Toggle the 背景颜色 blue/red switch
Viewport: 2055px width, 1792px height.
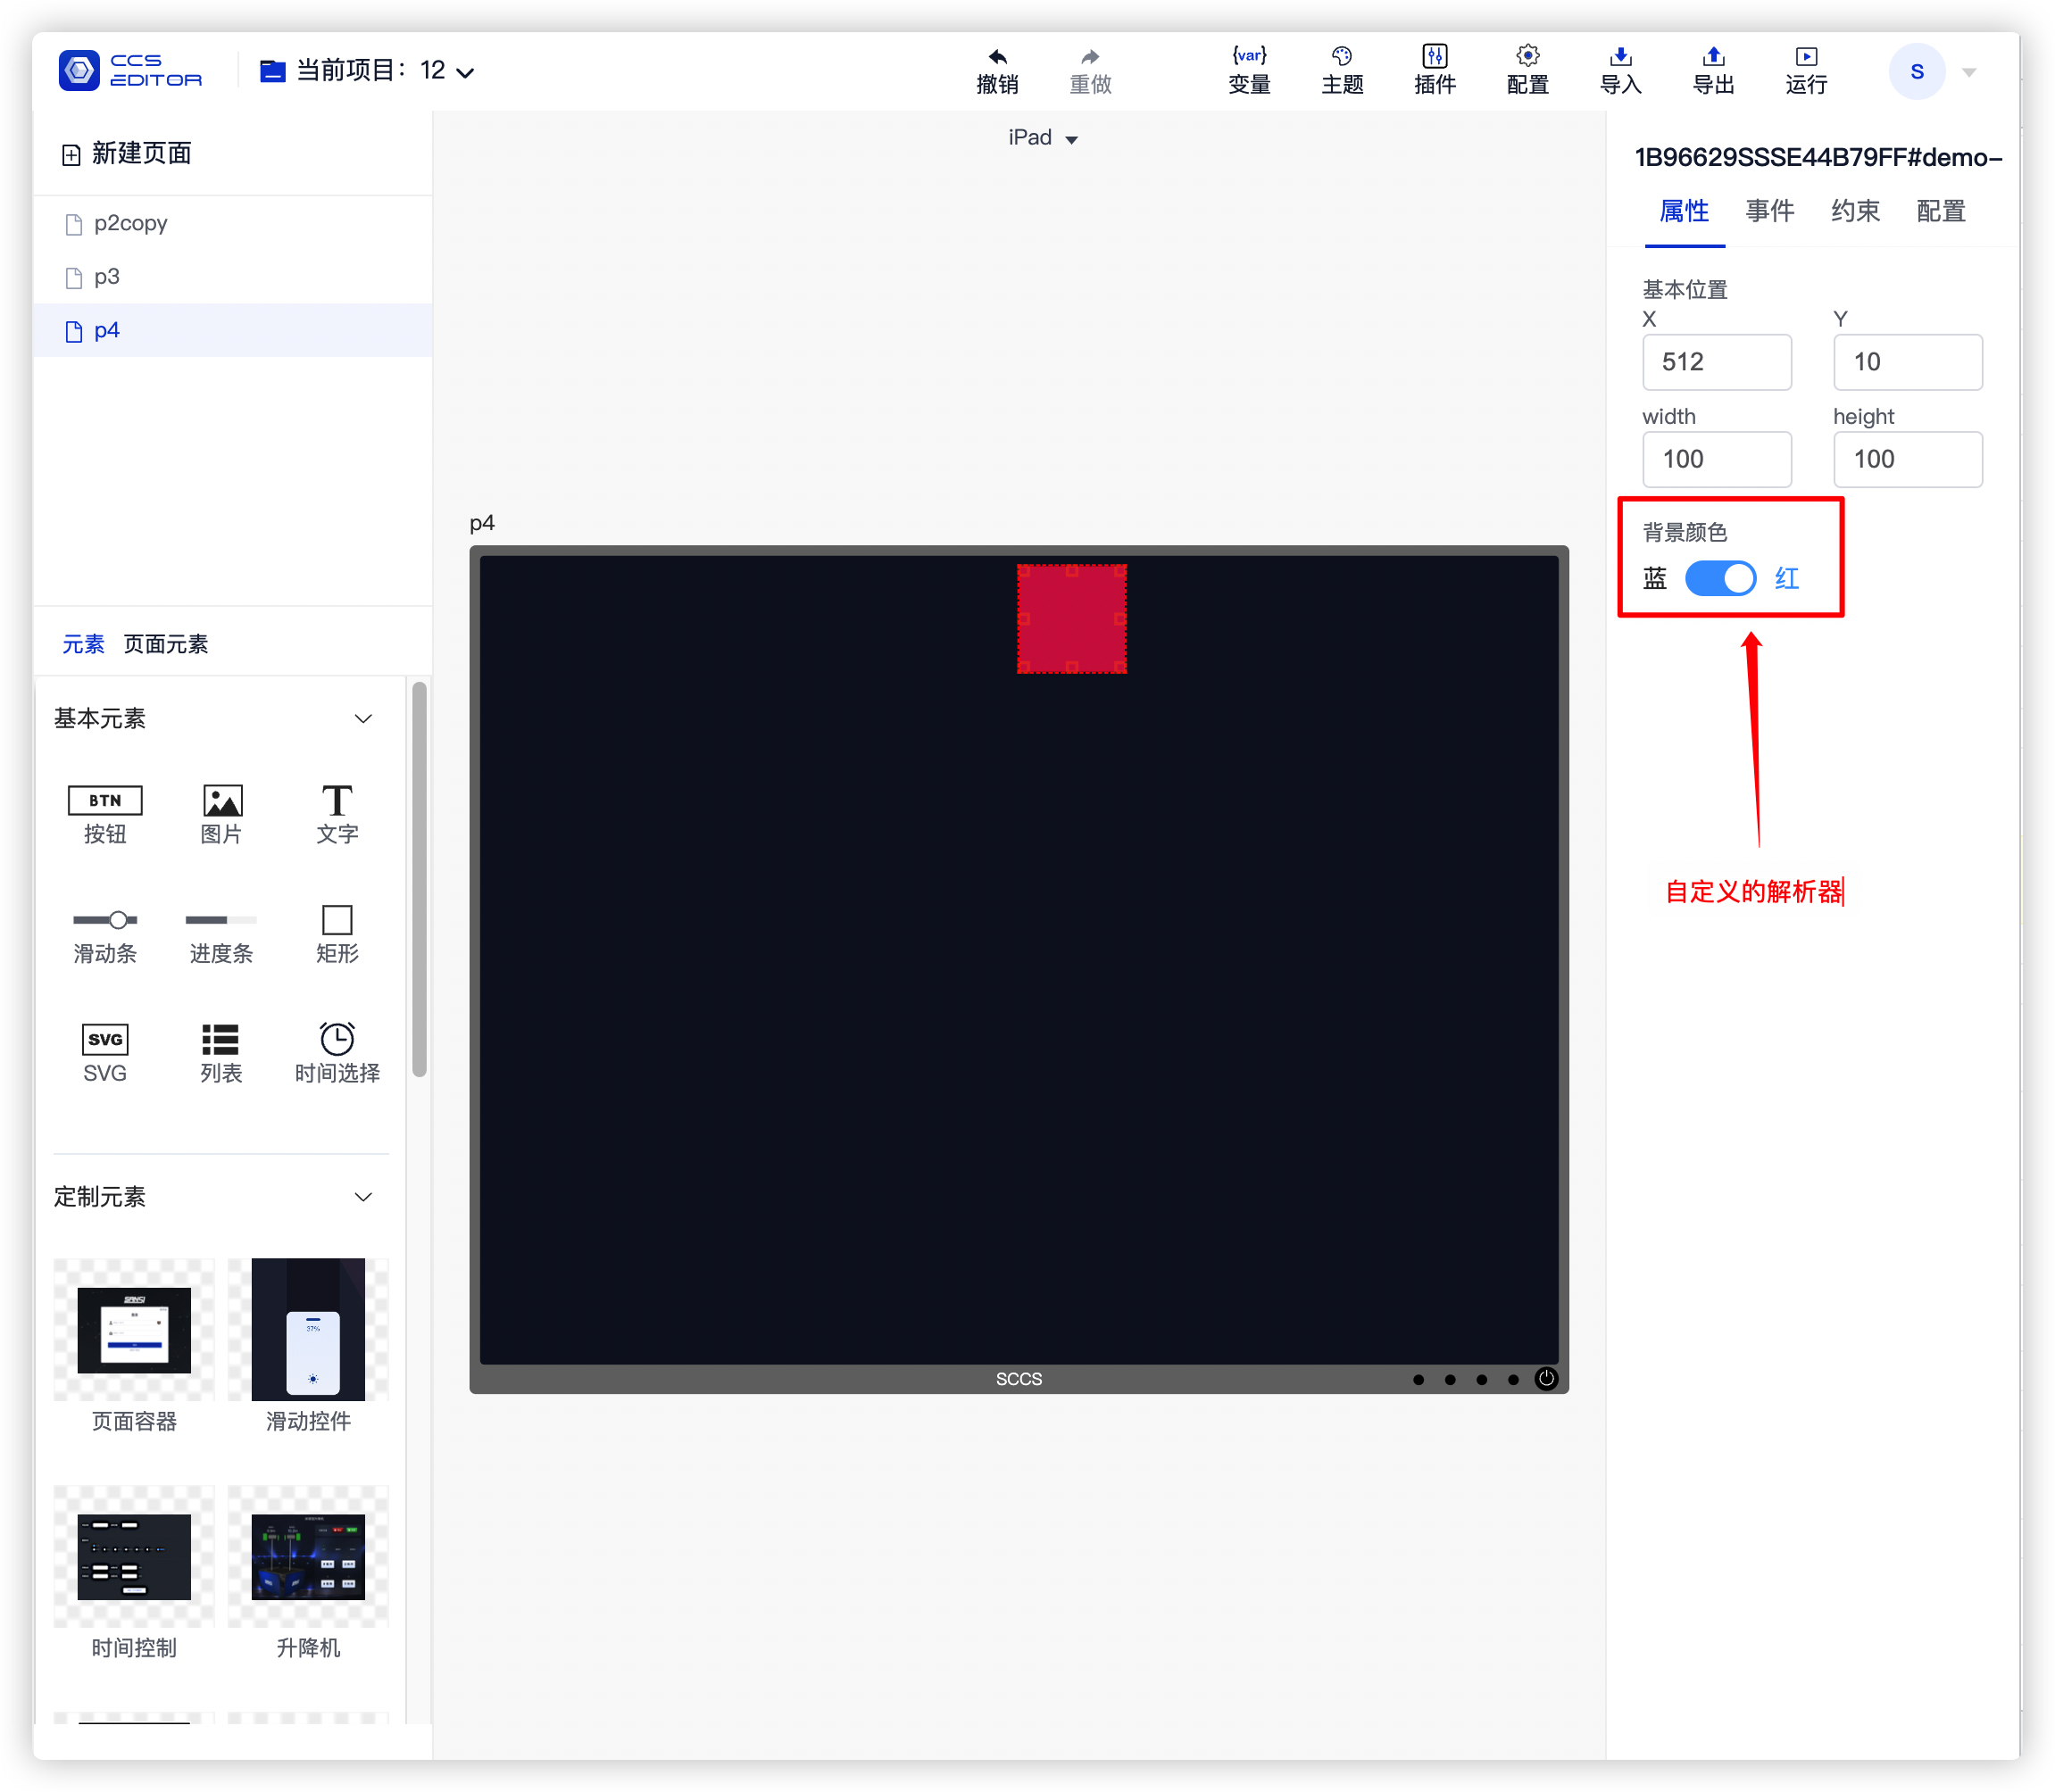coord(1720,578)
